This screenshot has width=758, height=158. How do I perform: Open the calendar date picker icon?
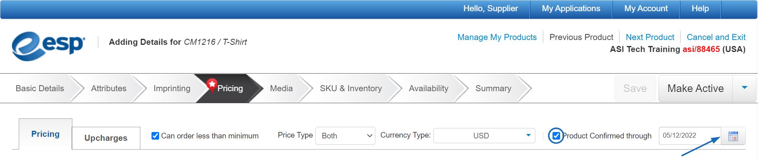[x=733, y=136]
